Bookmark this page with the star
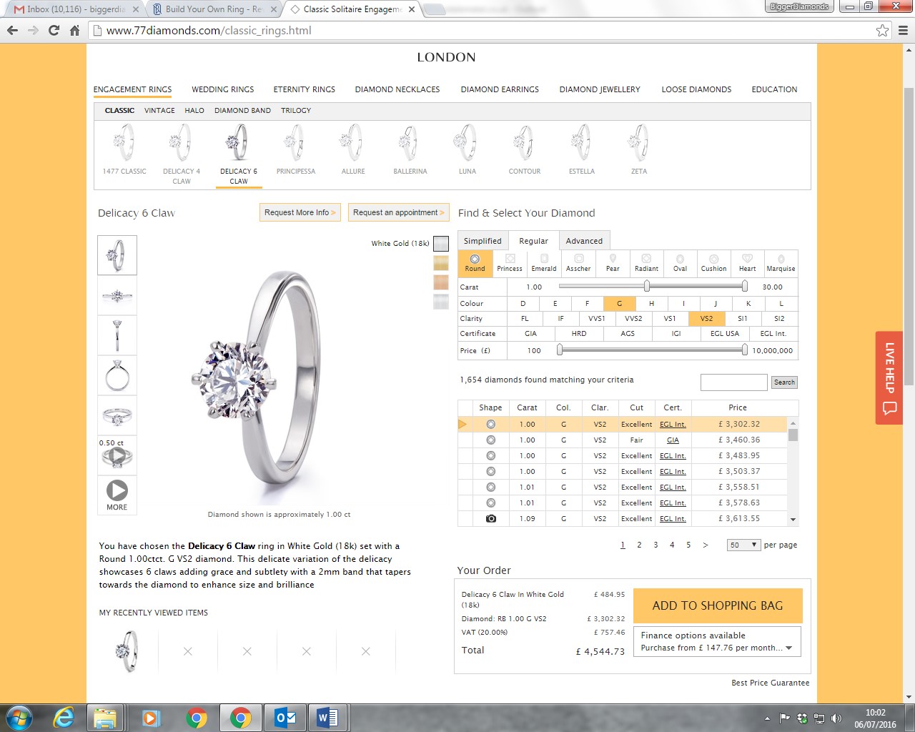This screenshot has width=915, height=732. [x=883, y=31]
